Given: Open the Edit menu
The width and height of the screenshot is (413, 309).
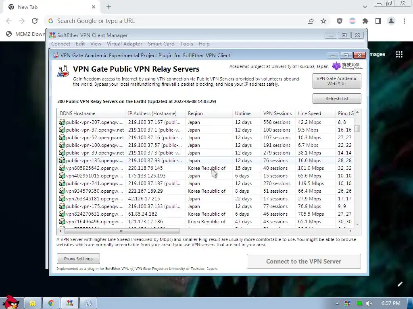Looking at the screenshot, I should tap(80, 44).
